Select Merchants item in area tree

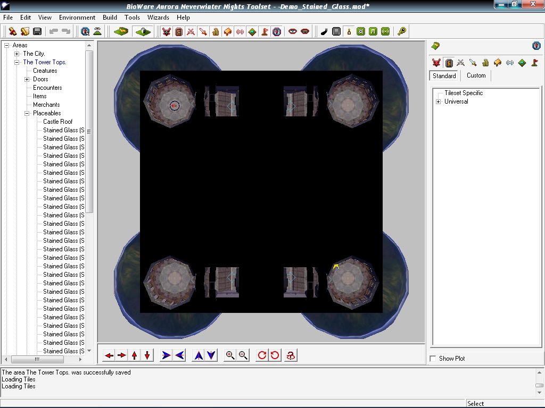coord(46,105)
